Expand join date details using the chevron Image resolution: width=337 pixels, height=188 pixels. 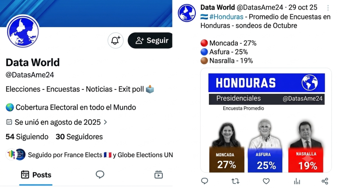[105, 122]
